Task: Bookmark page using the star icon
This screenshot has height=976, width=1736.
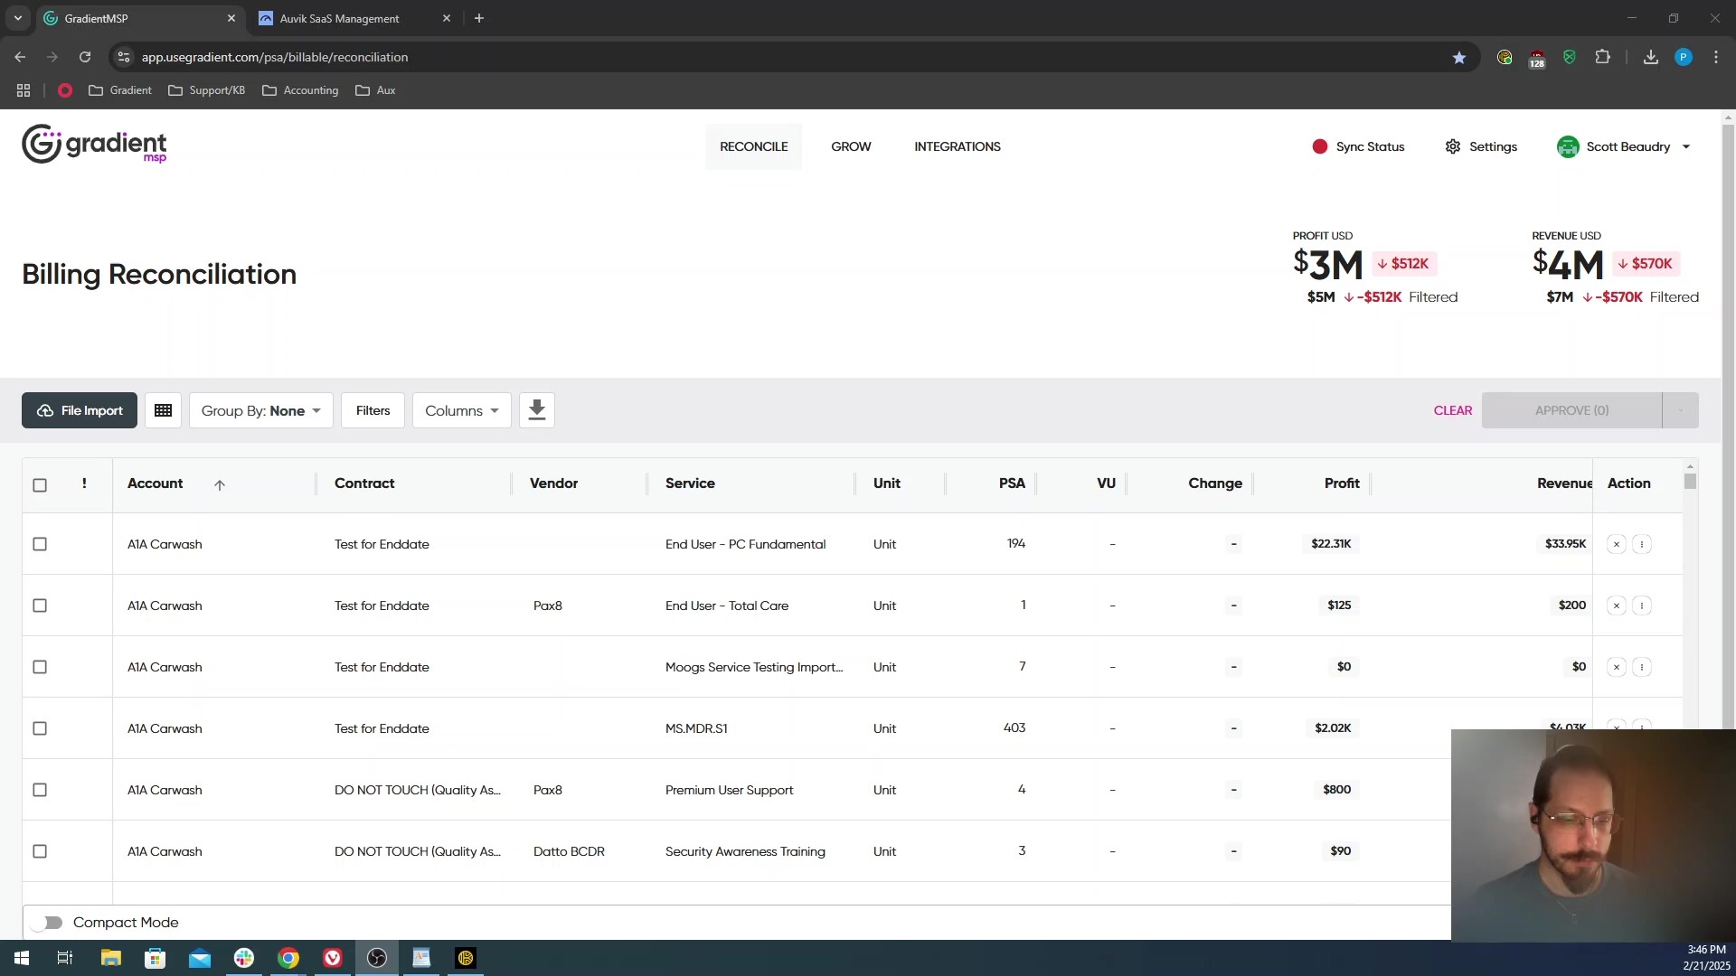Action: (1458, 57)
